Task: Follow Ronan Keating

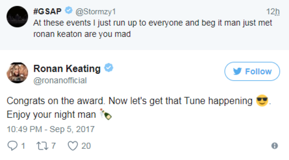Action: click(x=252, y=71)
